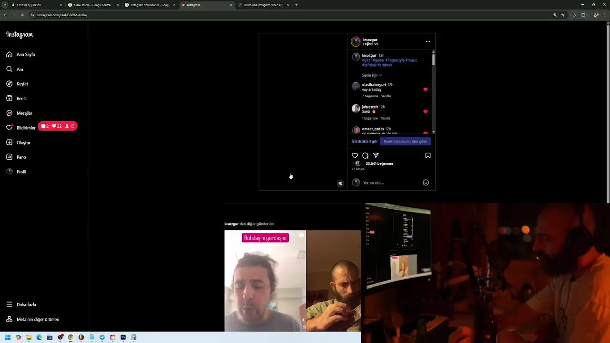The height and width of the screenshot is (343, 610).
Task: Open browser zoom indicator icon
Action: point(555,15)
